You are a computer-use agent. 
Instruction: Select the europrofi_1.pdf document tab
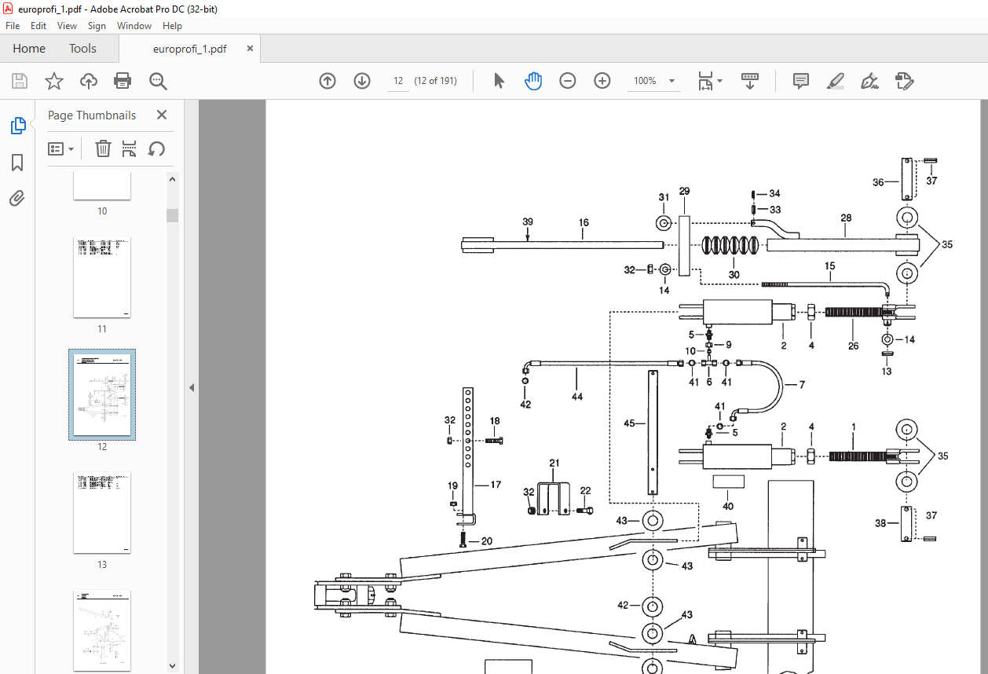(190, 49)
